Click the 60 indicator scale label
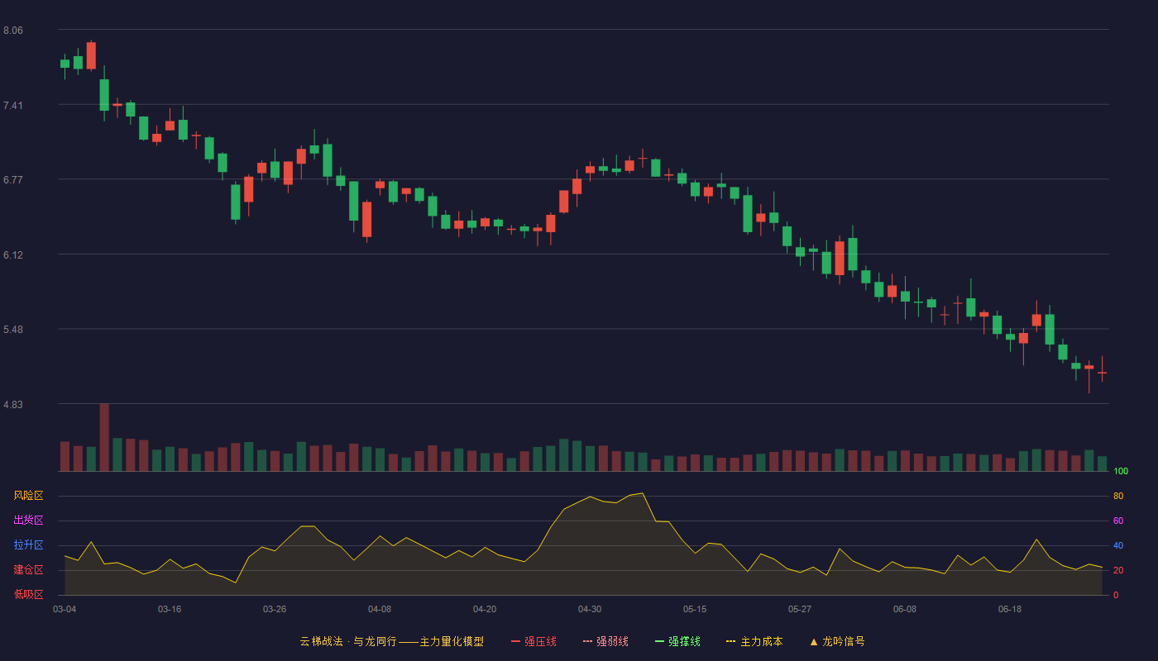Screen dimensions: 1158x661 [x=1118, y=521]
